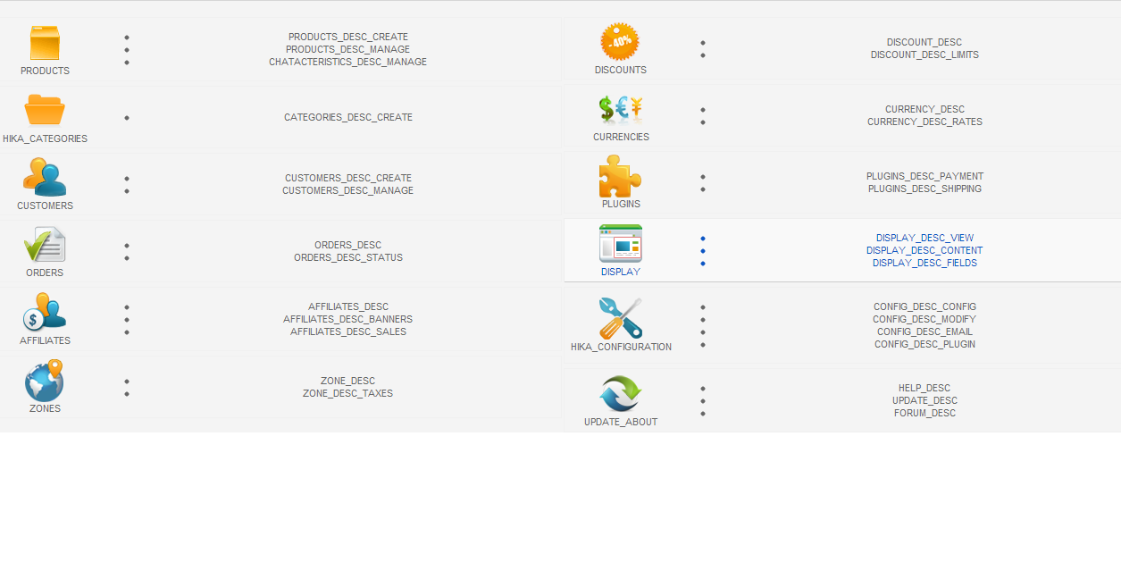Click the UPDATE_ABOUT label
The image size is (1121, 579).
coord(621,422)
